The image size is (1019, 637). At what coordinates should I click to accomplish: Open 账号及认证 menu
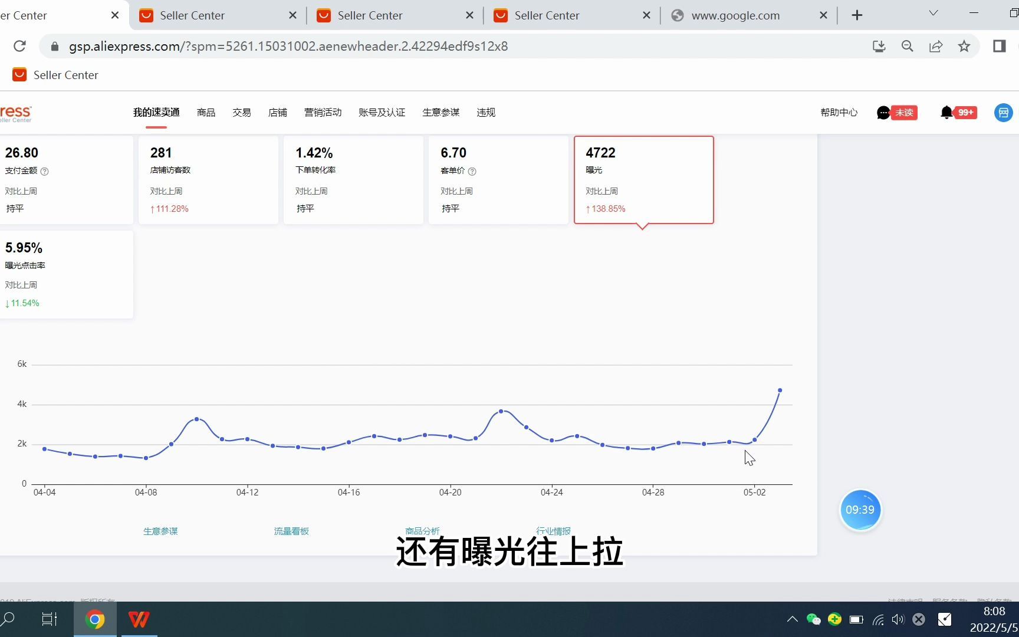[x=382, y=113]
